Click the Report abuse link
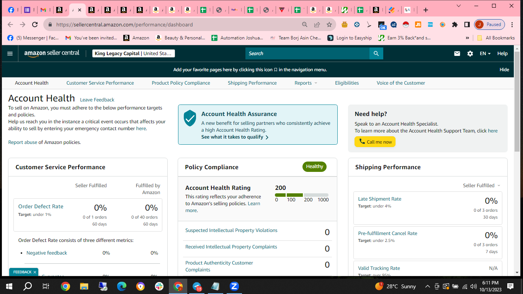 coord(23,142)
